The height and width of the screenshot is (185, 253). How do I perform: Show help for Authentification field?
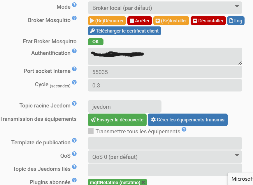pos(74,51)
